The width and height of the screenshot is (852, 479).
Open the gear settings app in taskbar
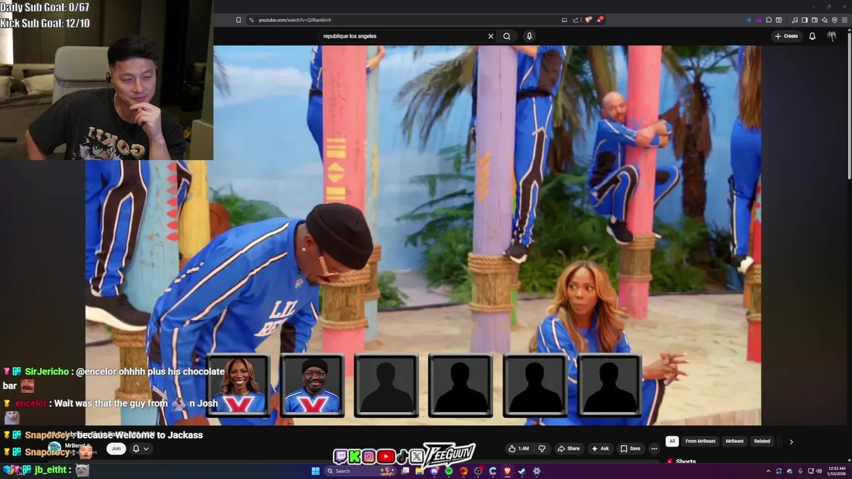pyautogui.click(x=536, y=471)
